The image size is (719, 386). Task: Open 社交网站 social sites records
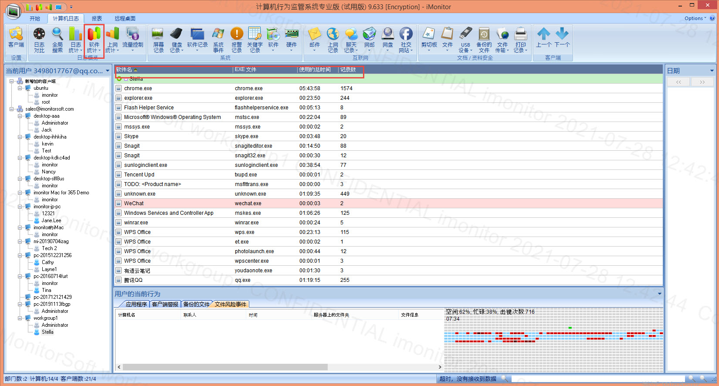coord(406,40)
